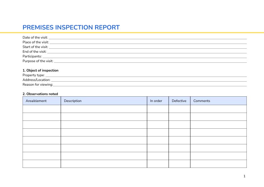Viewport: 264px width, 187px height.
Task: Select the Comments column header
Action: tap(202, 100)
